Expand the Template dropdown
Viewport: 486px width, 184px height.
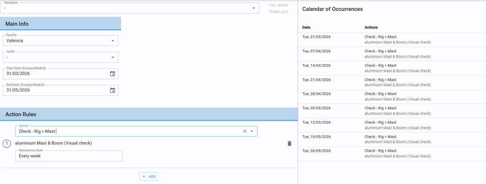coord(253,8)
